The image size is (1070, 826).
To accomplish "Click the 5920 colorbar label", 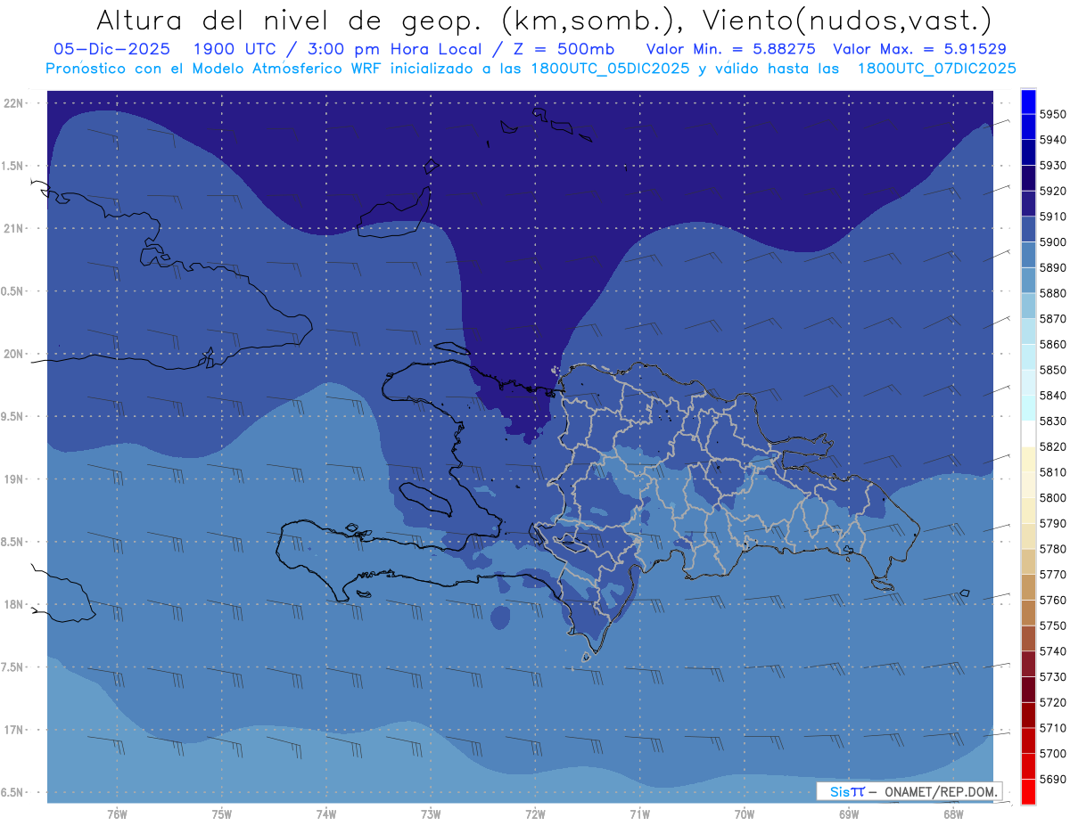I will pos(1052,191).
